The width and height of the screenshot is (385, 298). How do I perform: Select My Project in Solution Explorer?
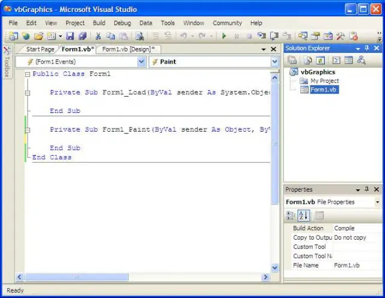pos(324,81)
